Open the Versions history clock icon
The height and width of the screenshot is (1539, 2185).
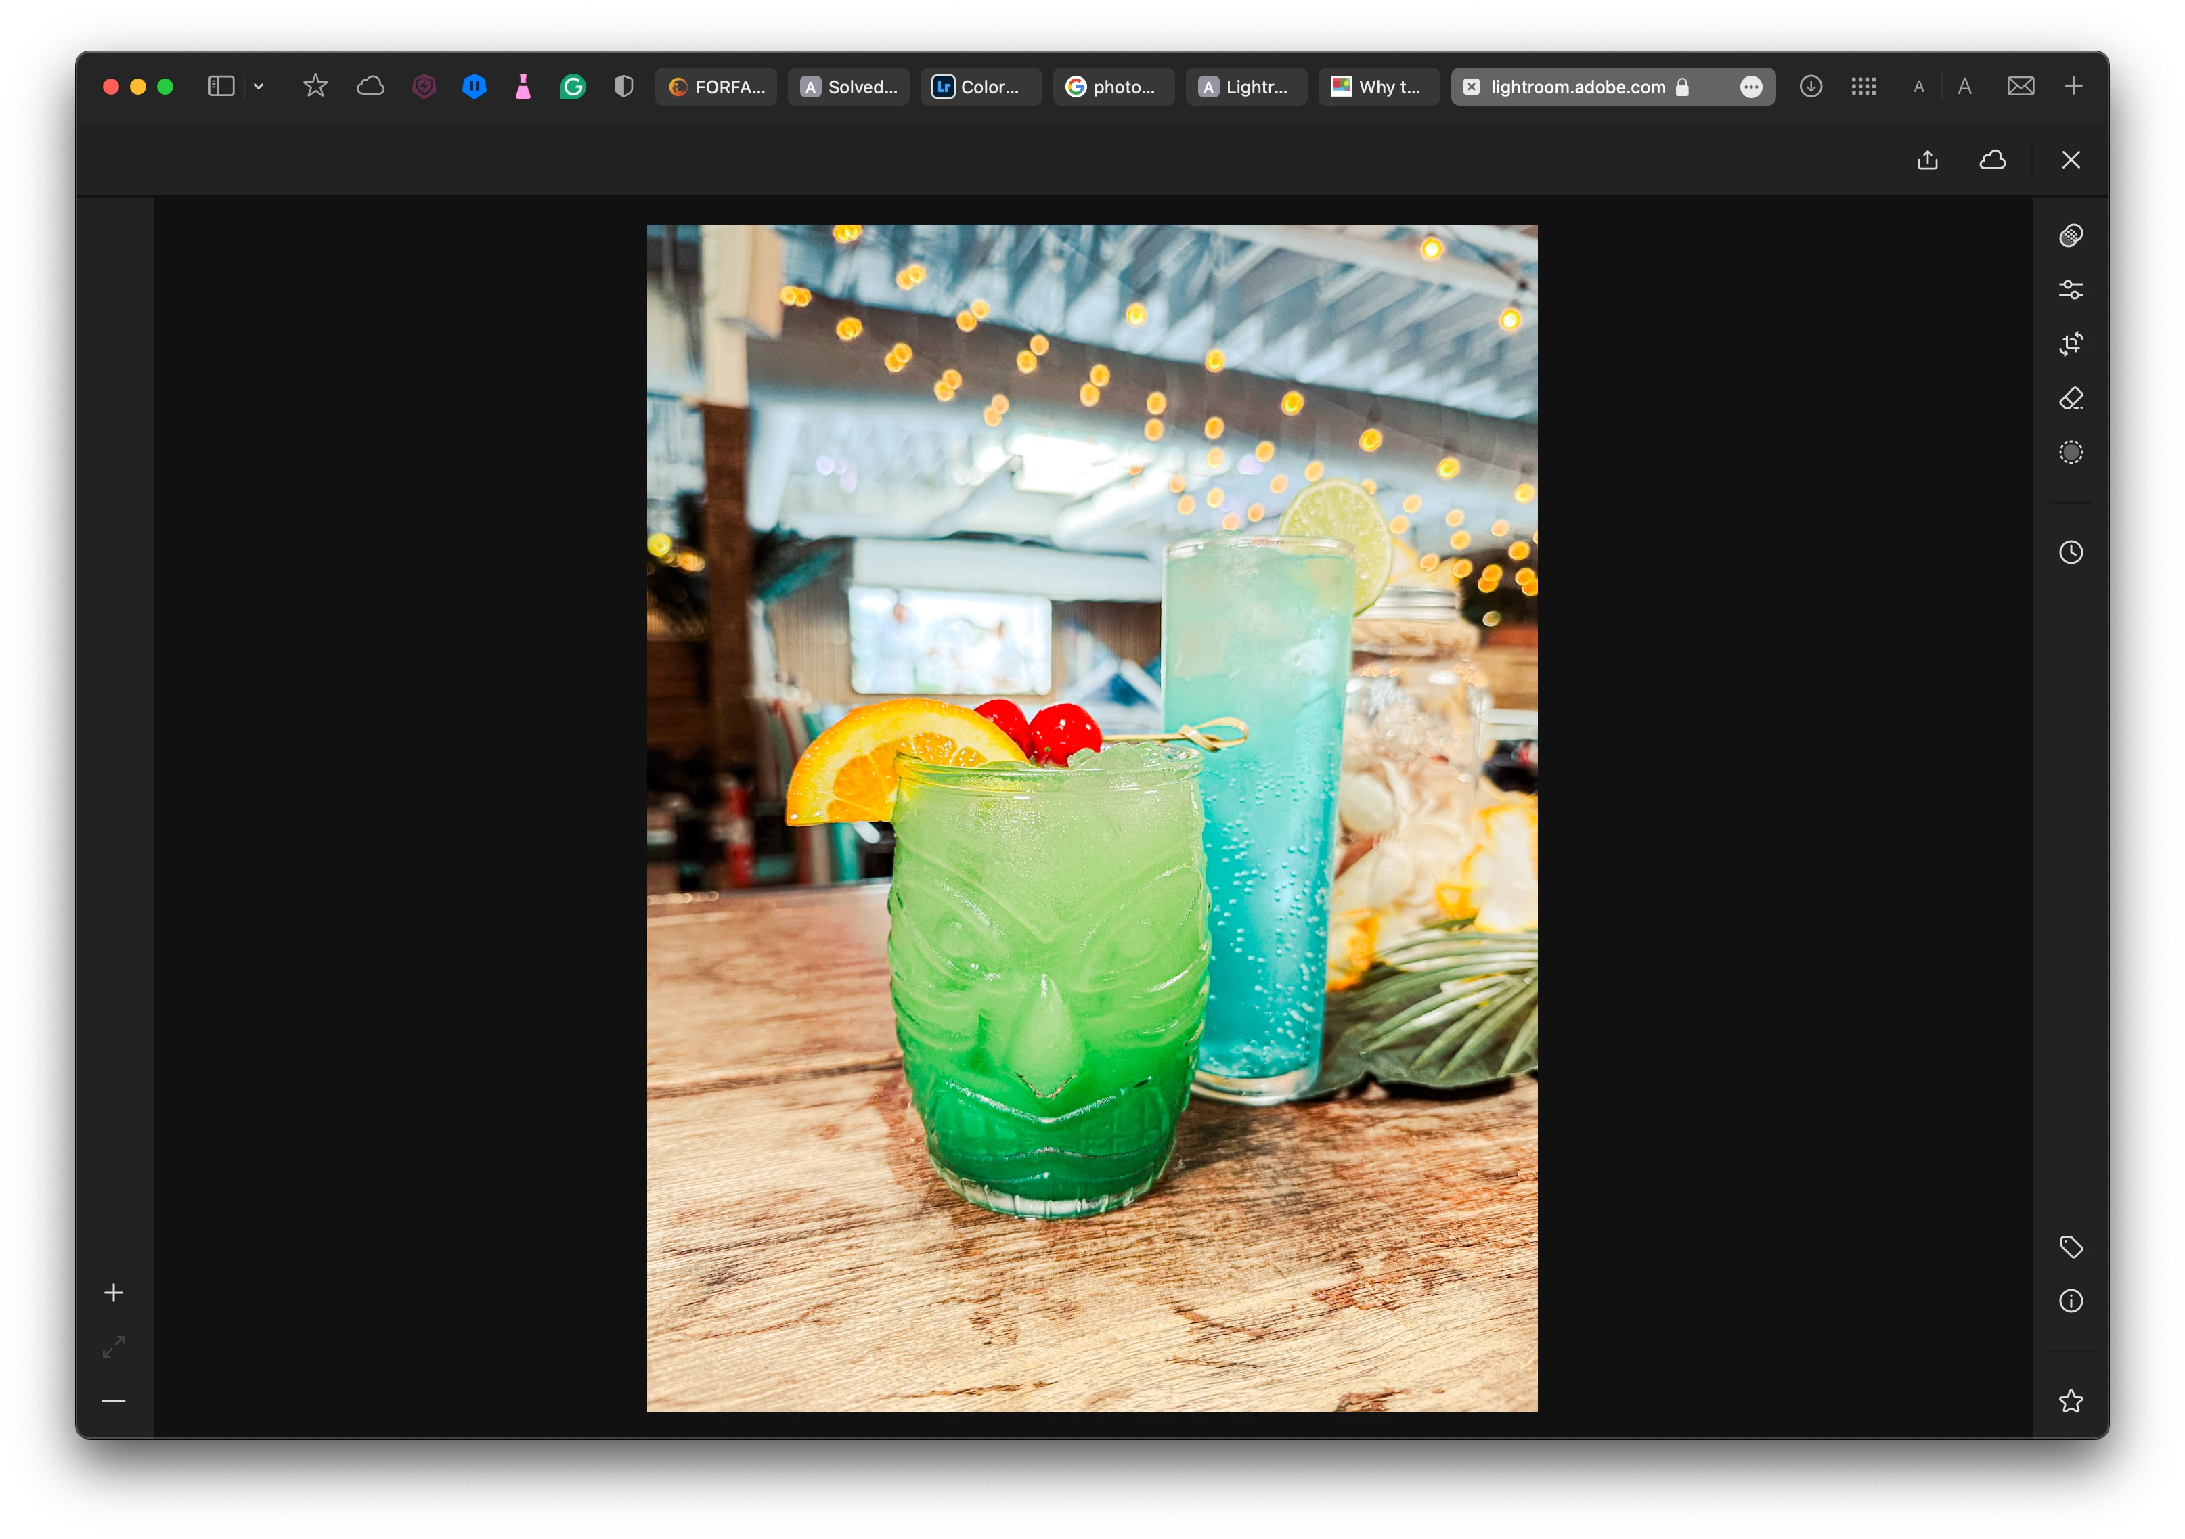2071,552
